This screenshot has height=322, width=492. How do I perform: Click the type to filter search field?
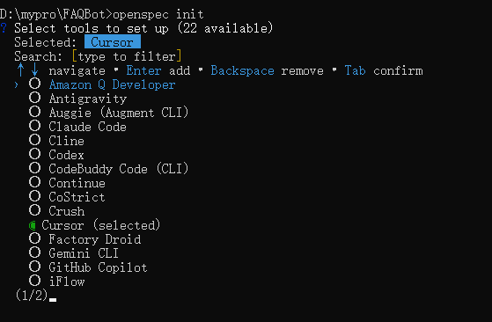(127, 56)
